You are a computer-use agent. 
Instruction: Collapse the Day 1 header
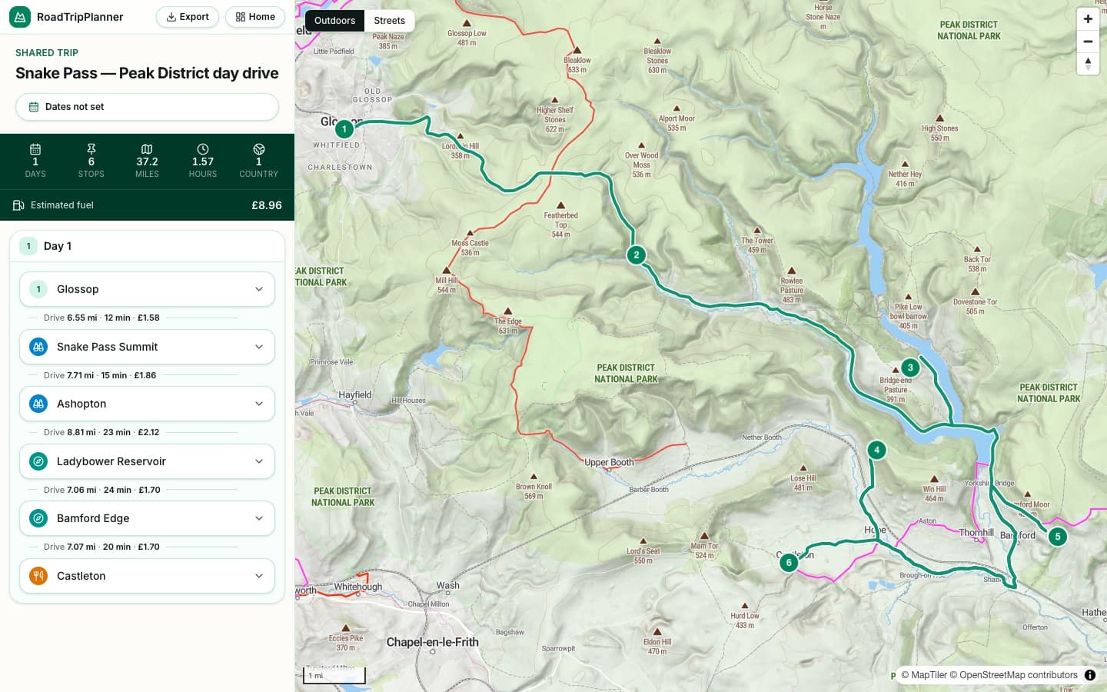pyautogui.click(x=147, y=246)
